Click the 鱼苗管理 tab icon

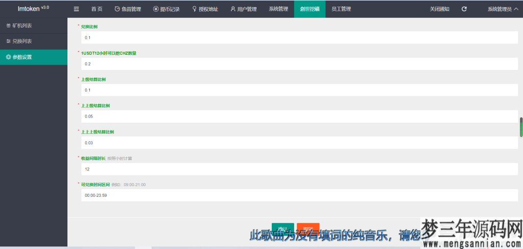tap(117, 9)
